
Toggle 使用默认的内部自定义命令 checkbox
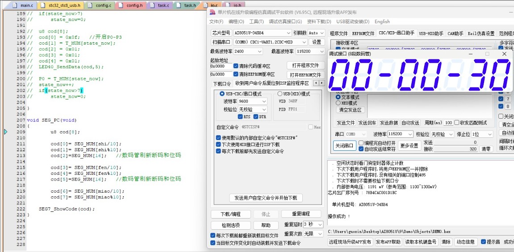click(219, 138)
